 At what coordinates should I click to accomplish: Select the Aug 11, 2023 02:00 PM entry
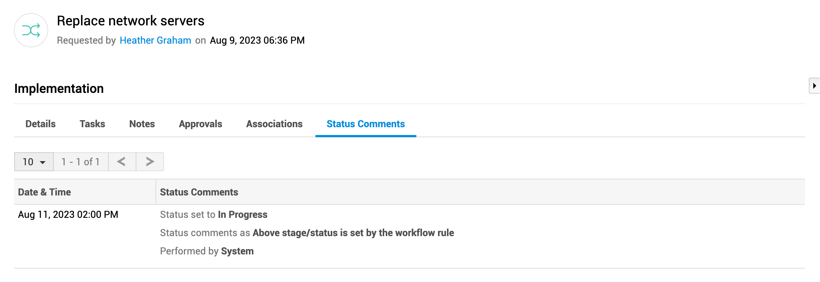pyautogui.click(x=68, y=214)
